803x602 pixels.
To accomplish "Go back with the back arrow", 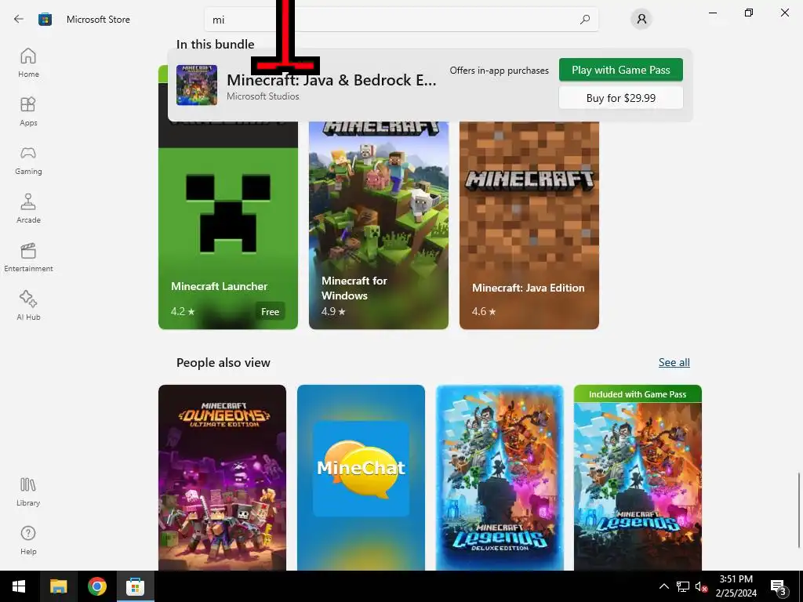I will click(19, 20).
